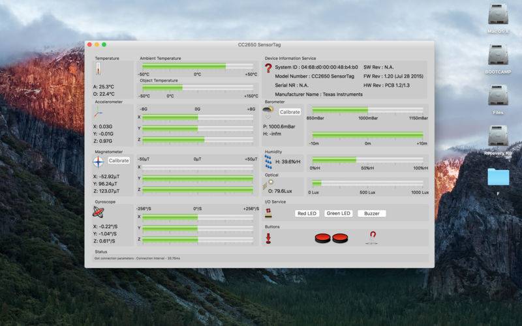522x326 pixels.
Task: Click the optical light sensor icon
Action: tap(268, 184)
